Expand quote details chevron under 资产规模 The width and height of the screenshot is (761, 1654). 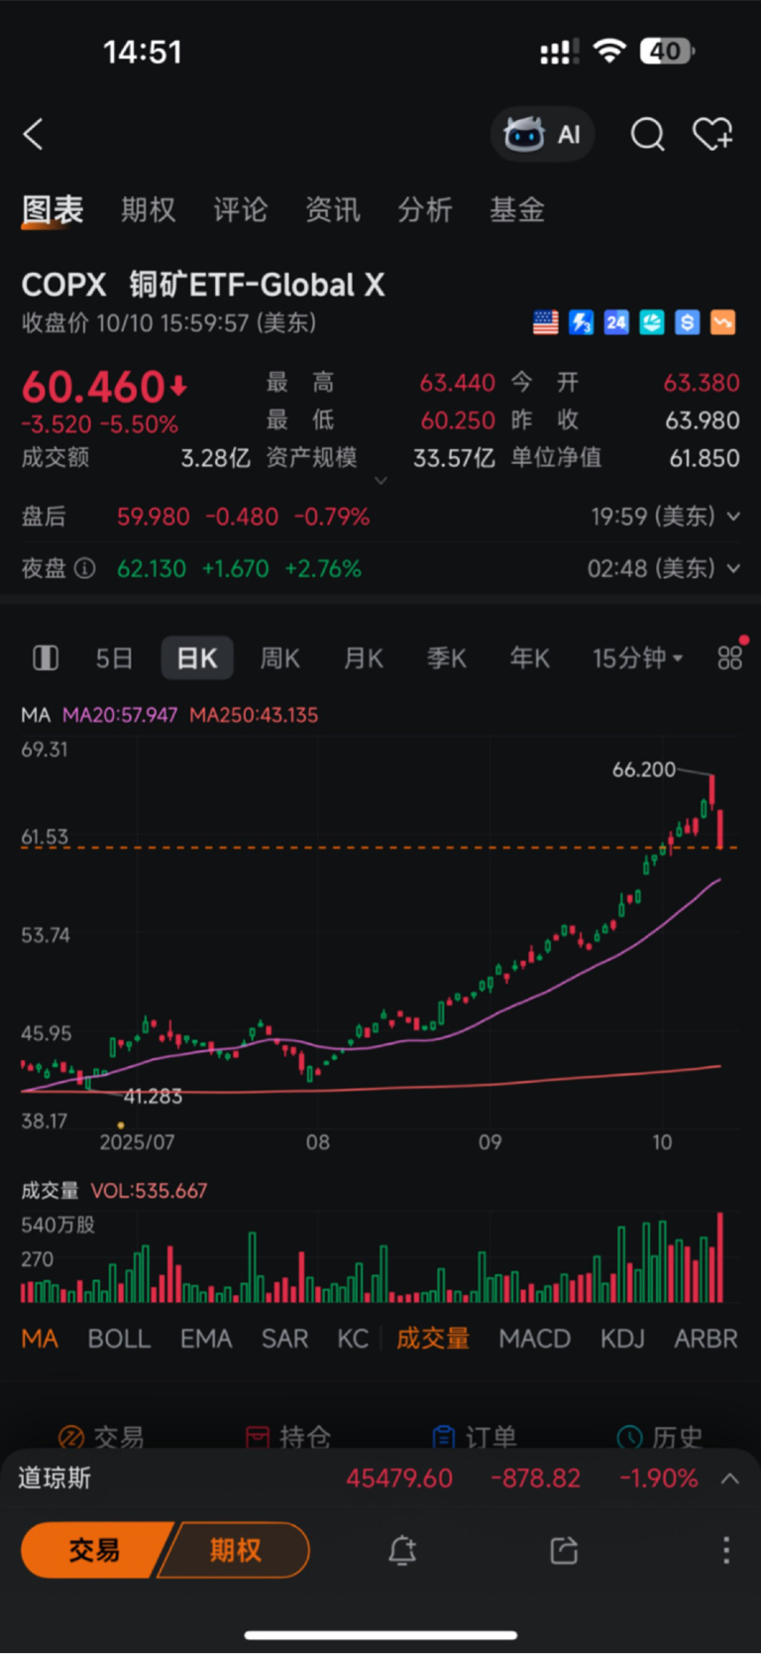(x=381, y=481)
